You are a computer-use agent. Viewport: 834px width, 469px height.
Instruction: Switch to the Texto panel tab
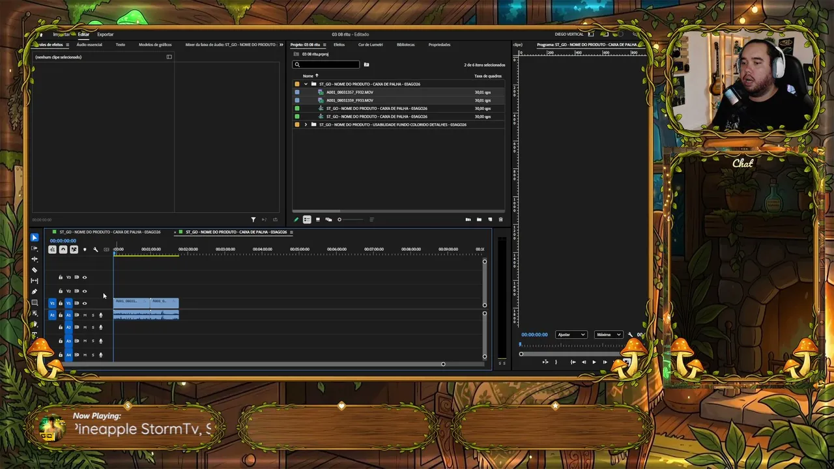click(121, 45)
